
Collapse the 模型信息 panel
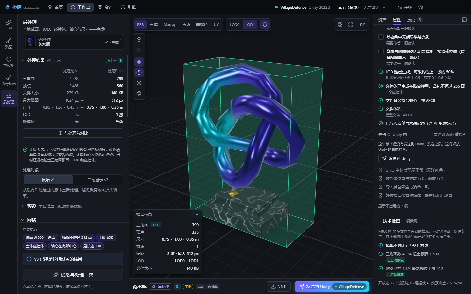click(197, 214)
